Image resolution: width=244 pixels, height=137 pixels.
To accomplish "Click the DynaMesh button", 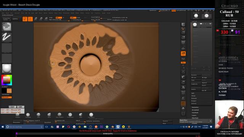I will [48, 123].
